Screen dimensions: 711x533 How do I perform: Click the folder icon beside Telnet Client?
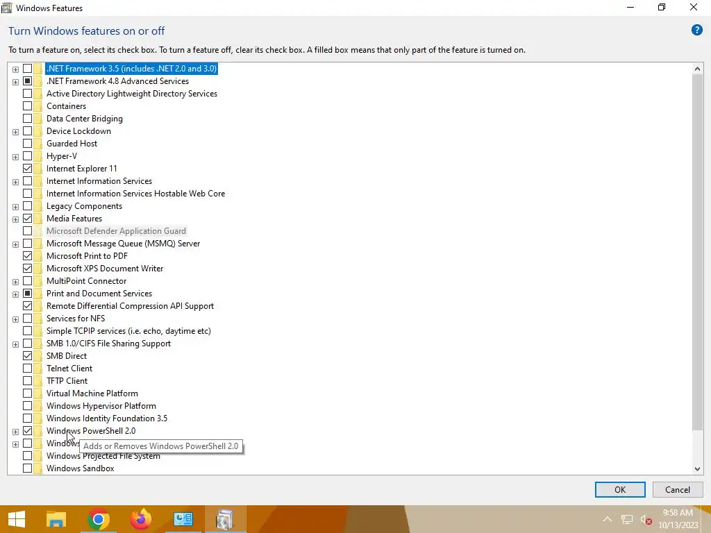pyautogui.click(x=38, y=369)
